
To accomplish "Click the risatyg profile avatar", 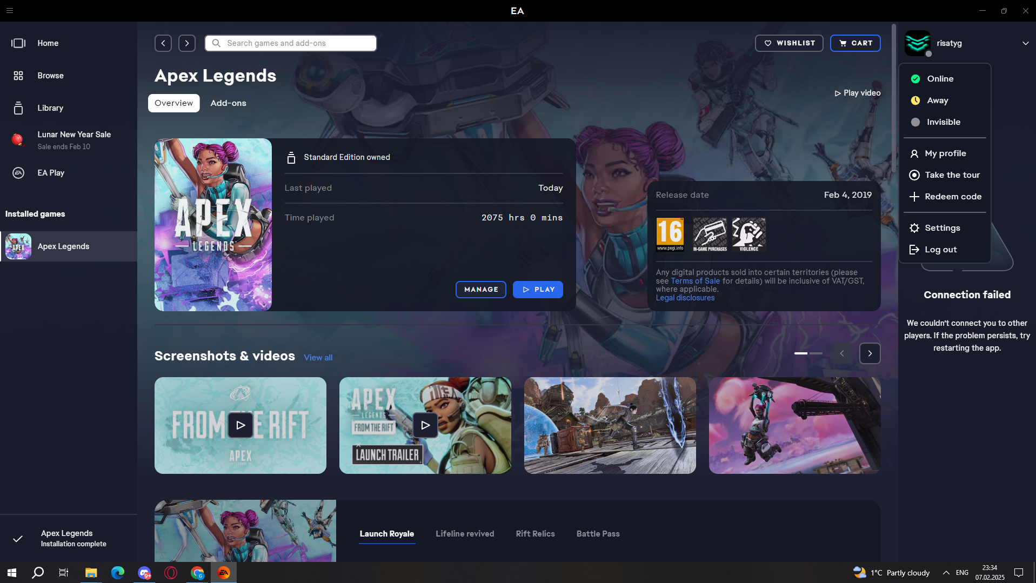I will pos(918,43).
